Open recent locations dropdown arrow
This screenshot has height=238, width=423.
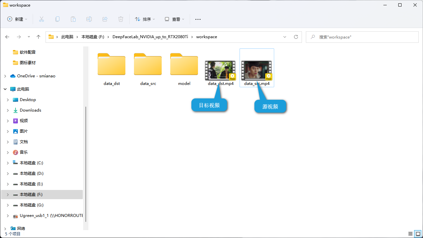tap(29, 37)
